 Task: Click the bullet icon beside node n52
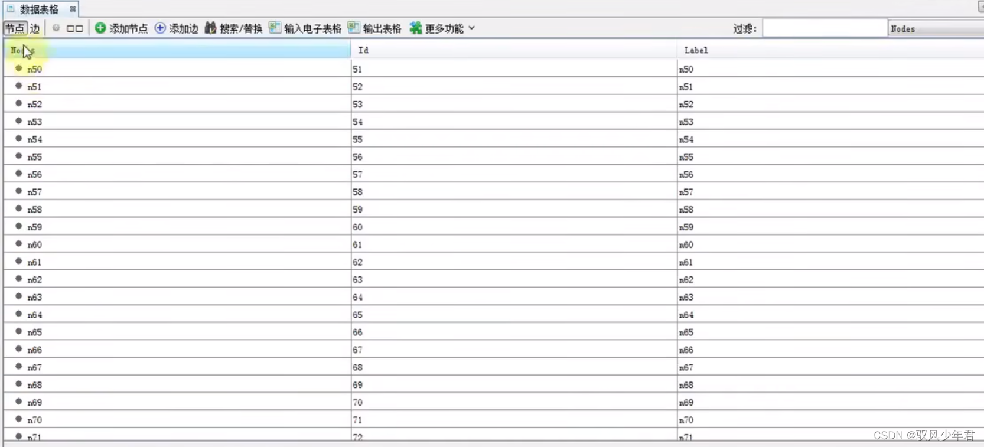point(19,103)
